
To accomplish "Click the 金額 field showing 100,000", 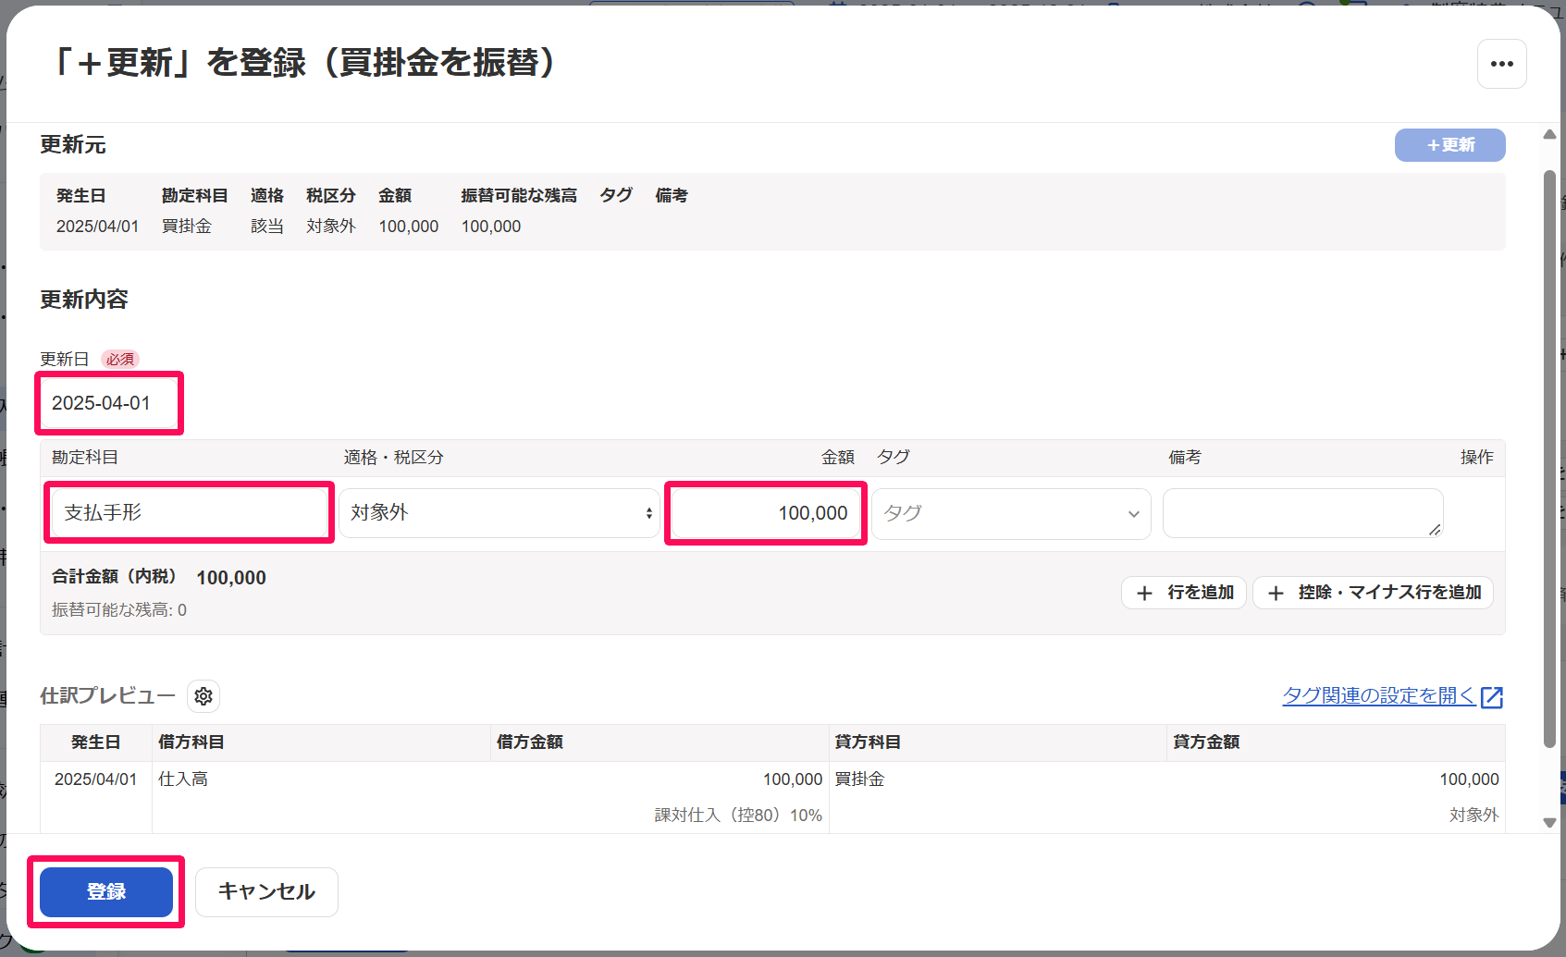I will [x=766, y=513].
